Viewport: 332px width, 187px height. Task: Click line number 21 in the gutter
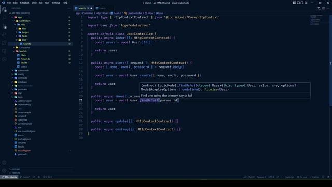[x=81, y=100]
